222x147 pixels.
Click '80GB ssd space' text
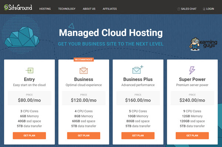coord(138,121)
